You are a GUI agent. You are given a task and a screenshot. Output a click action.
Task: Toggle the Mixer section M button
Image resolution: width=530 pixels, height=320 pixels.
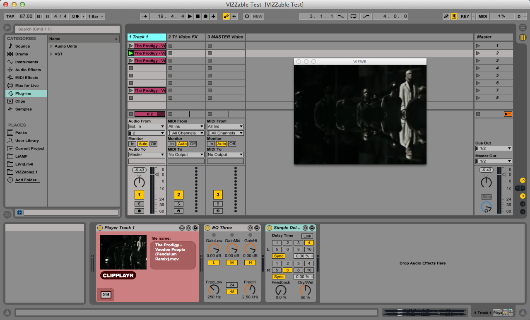pyautogui.click(x=523, y=196)
